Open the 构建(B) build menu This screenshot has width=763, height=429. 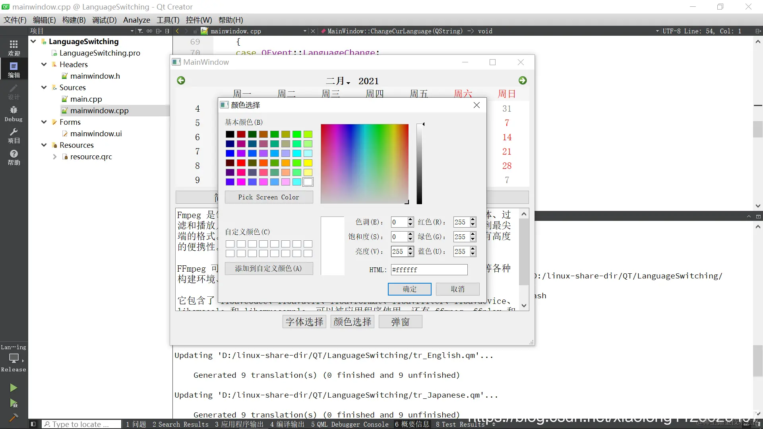(x=74, y=20)
